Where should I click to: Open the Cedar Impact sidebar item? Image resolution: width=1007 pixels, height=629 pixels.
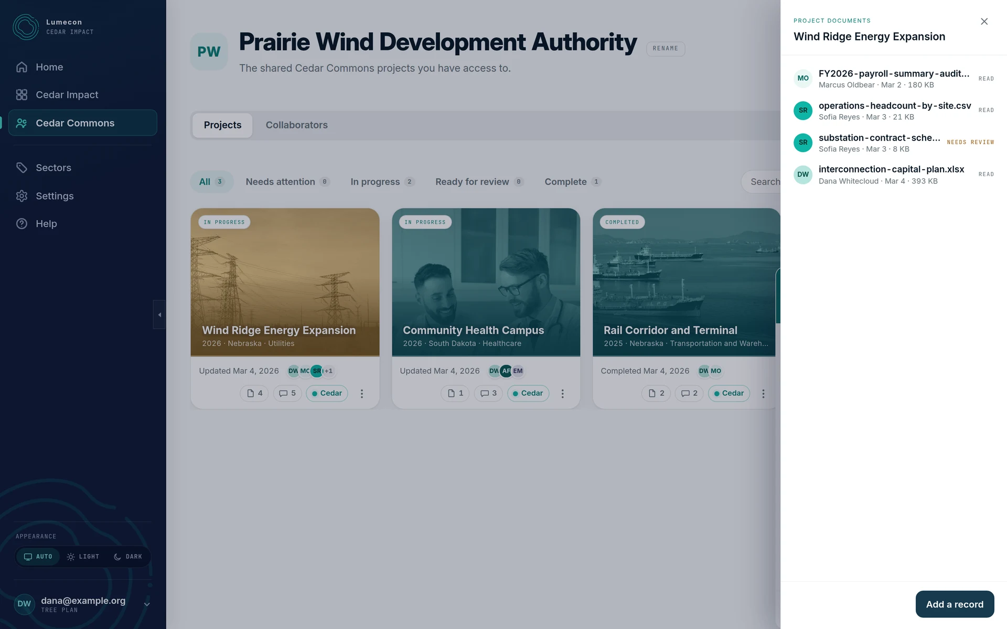click(x=82, y=95)
